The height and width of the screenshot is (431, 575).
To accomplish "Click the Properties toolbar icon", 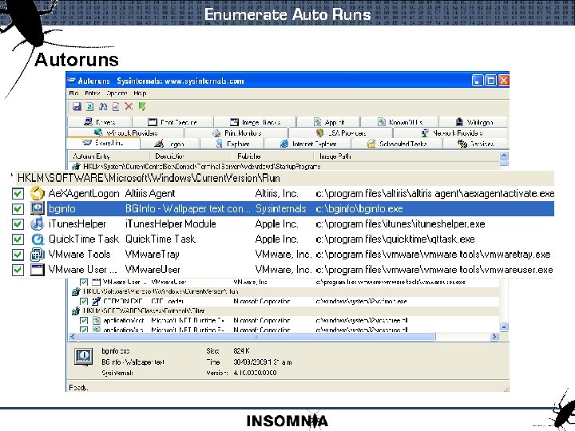I will tap(116, 107).
